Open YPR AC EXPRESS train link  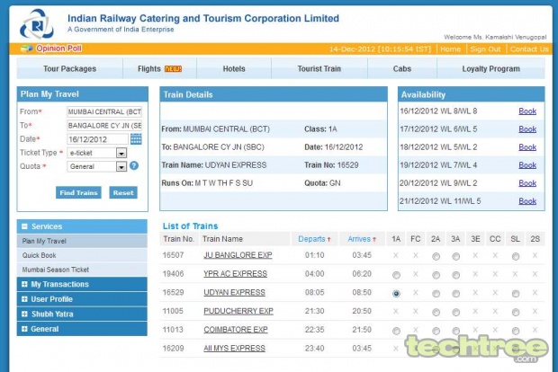235,274
